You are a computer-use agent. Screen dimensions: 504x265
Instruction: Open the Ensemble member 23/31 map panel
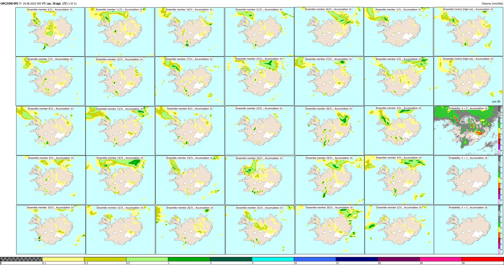(260, 130)
